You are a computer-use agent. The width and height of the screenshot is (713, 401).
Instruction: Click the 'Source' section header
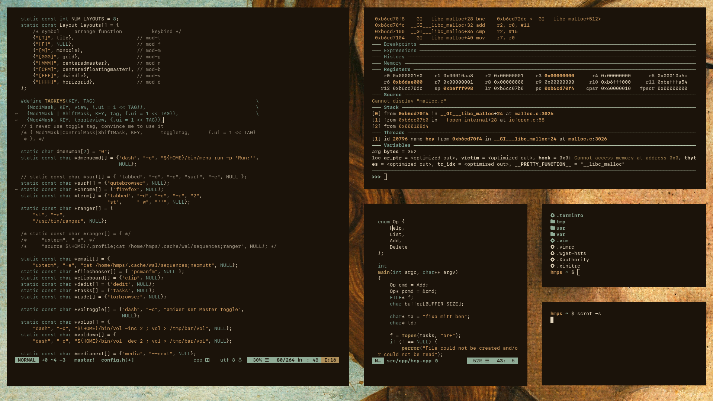coord(392,94)
